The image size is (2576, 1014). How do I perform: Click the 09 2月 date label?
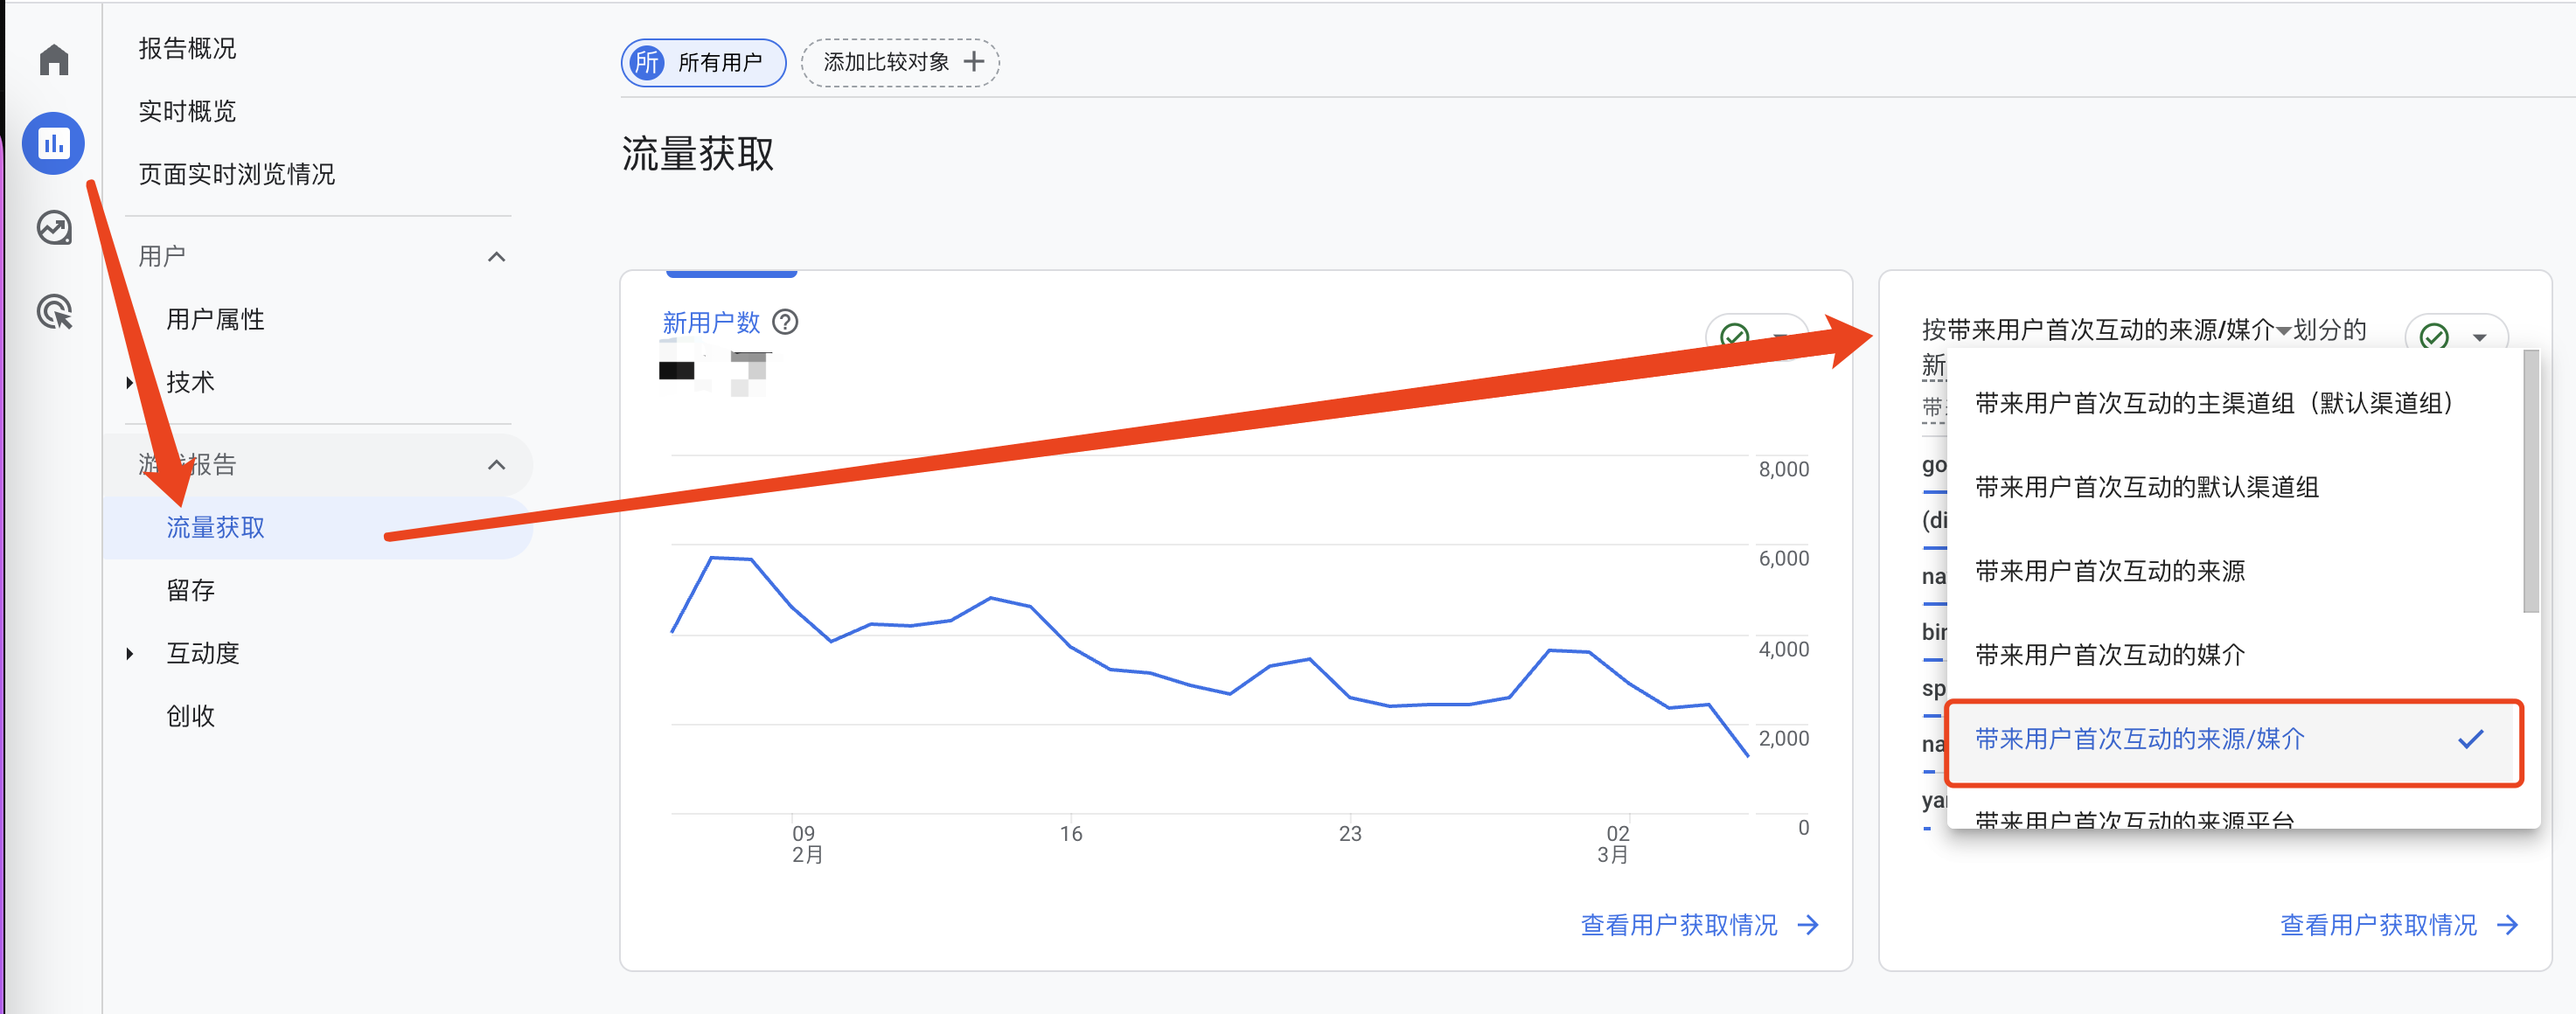click(806, 844)
